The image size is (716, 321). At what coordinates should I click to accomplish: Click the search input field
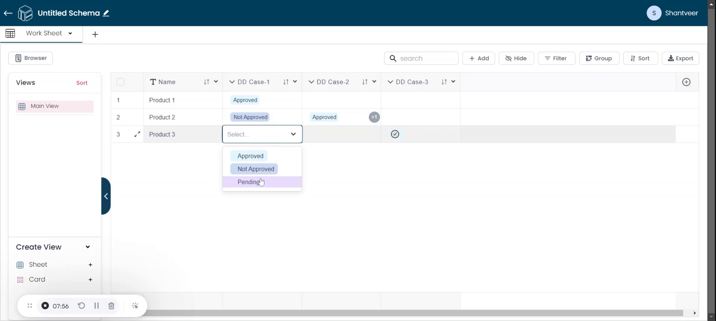[x=425, y=58]
